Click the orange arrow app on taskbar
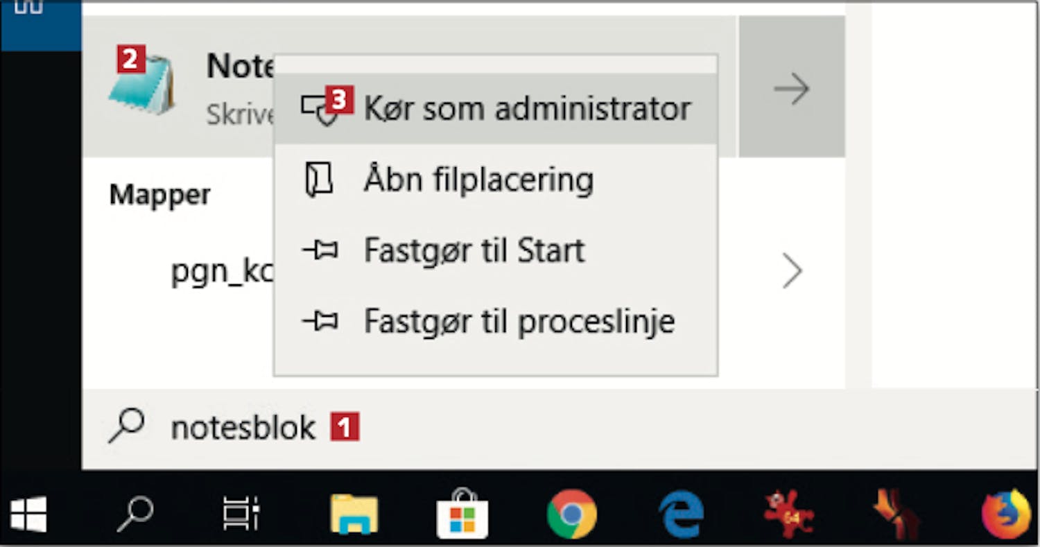1040x547 pixels. click(x=897, y=514)
